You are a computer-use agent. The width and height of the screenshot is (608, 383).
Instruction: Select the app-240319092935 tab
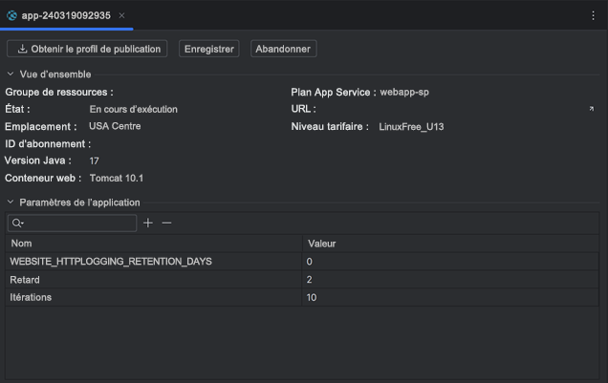click(66, 15)
